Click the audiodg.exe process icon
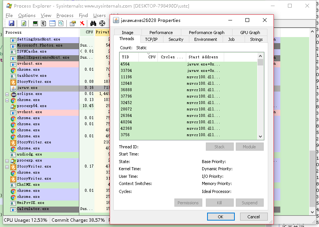Viewport: 319px width, 227px height. pyautogui.click(x=13, y=155)
